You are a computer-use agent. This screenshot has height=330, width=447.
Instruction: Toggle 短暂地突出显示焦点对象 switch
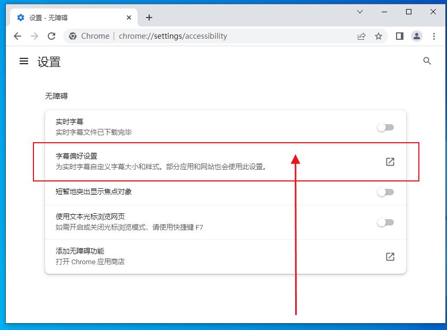[x=385, y=192]
